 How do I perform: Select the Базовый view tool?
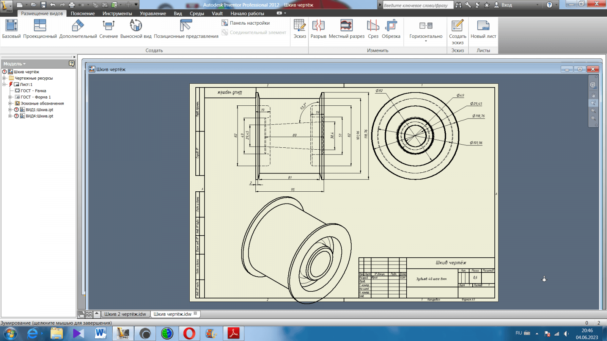[11, 29]
